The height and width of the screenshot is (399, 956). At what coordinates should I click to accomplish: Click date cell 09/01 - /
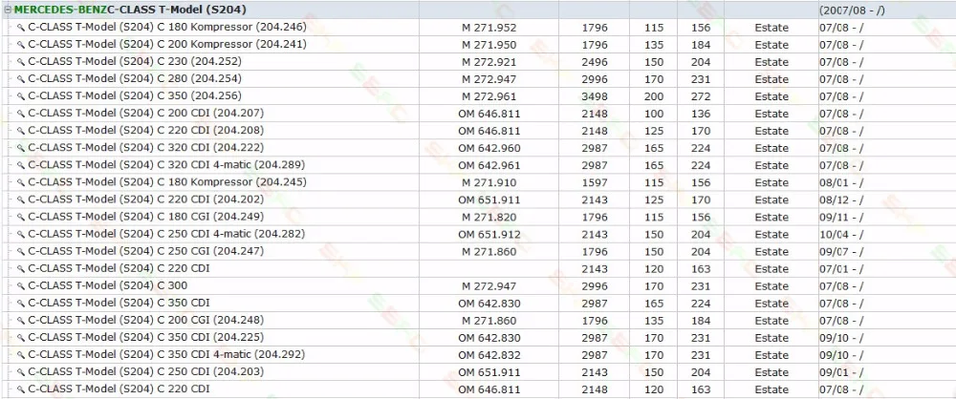[841, 372]
